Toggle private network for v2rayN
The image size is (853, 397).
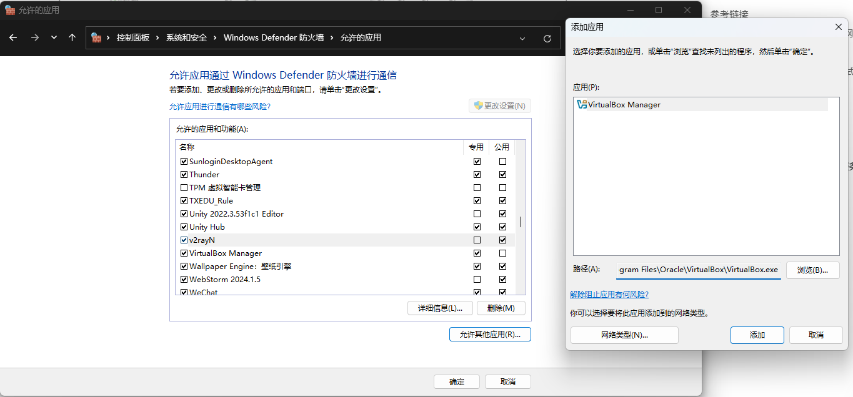(x=477, y=240)
